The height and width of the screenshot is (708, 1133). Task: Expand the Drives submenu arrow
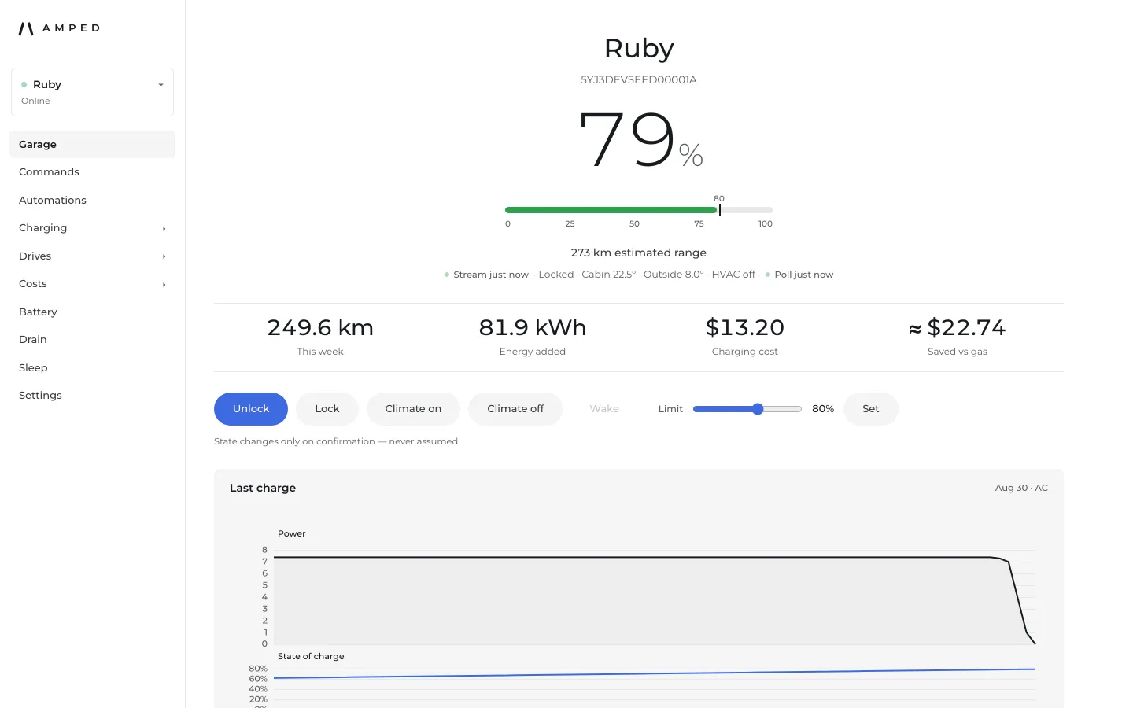[x=164, y=256]
